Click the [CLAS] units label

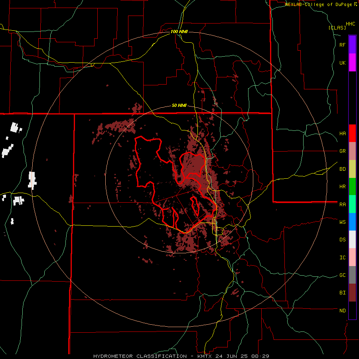tap(337, 28)
